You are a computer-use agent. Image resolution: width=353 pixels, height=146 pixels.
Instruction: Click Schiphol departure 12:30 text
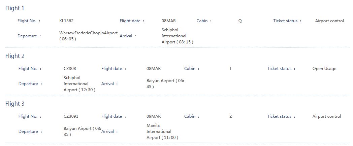click(79, 84)
